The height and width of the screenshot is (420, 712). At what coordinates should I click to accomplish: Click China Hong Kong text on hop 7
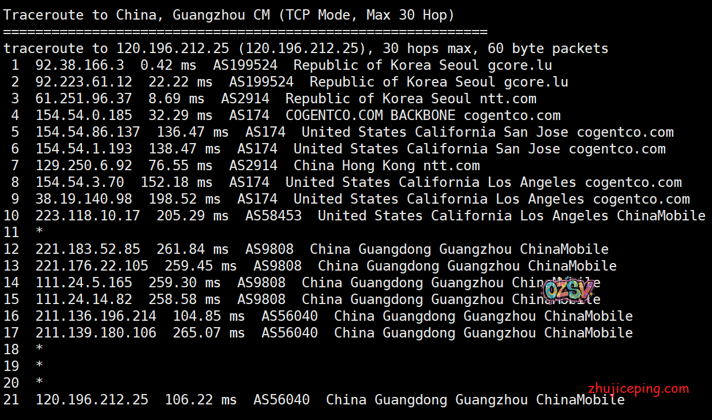coord(354,166)
